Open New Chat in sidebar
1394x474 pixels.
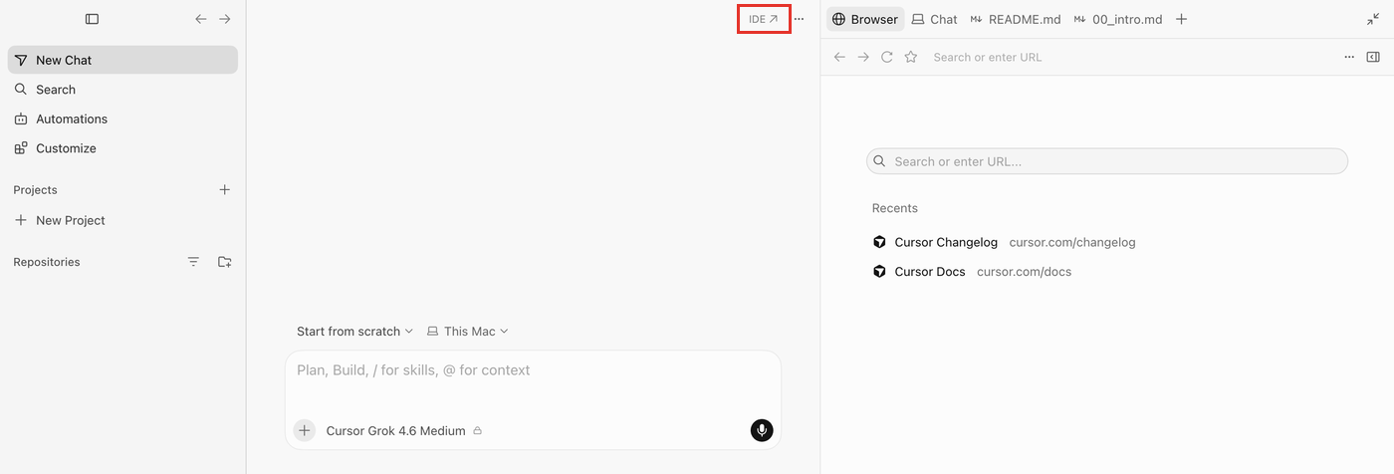(x=122, y=60)
